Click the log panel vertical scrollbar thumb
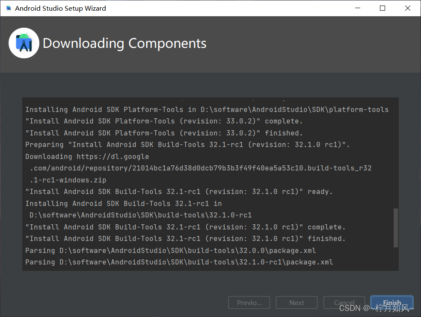421x317 pixels. (395, 228)
